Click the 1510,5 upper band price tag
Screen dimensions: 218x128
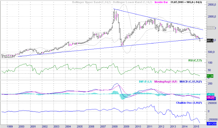(x=210, y=28)
